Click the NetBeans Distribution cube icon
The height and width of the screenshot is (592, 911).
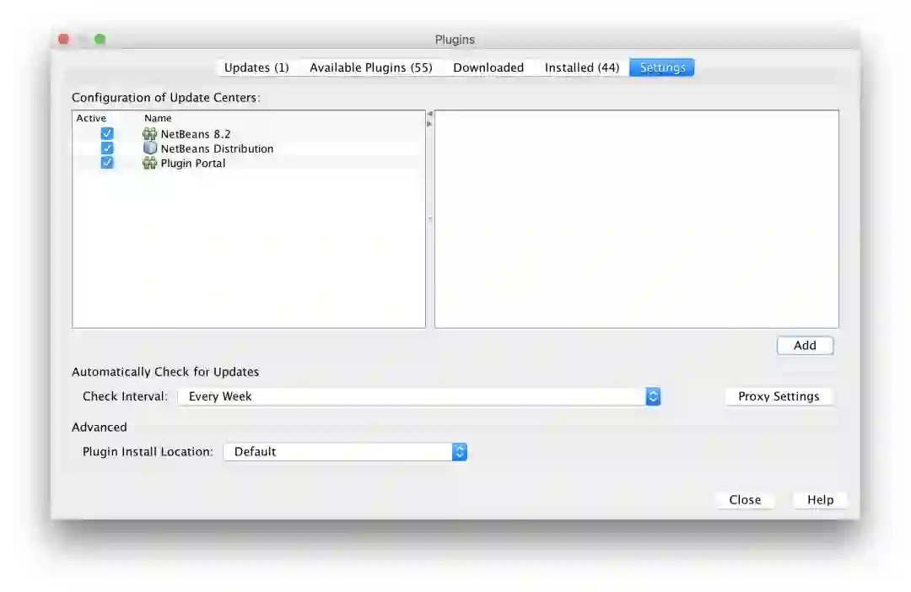point(150,148)
